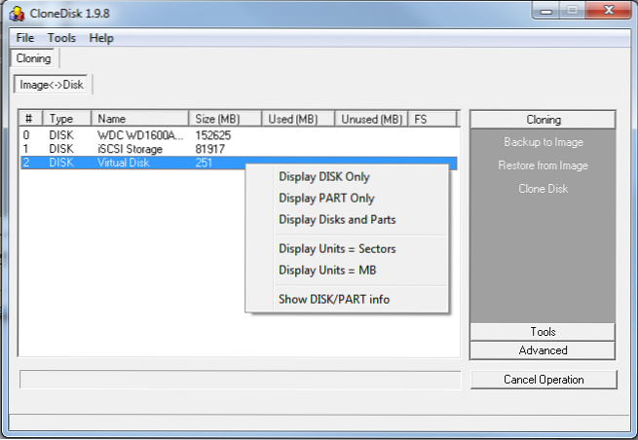Select the Image<->Disk tab
The height and width of the screenshot is (440, 638).
point(52,85)
